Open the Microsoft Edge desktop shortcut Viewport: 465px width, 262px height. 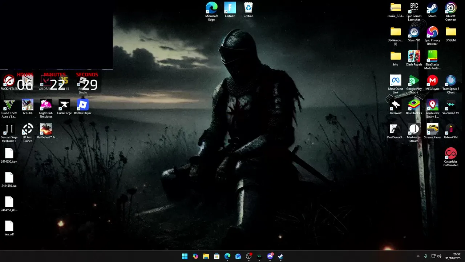tap(211, 11)
